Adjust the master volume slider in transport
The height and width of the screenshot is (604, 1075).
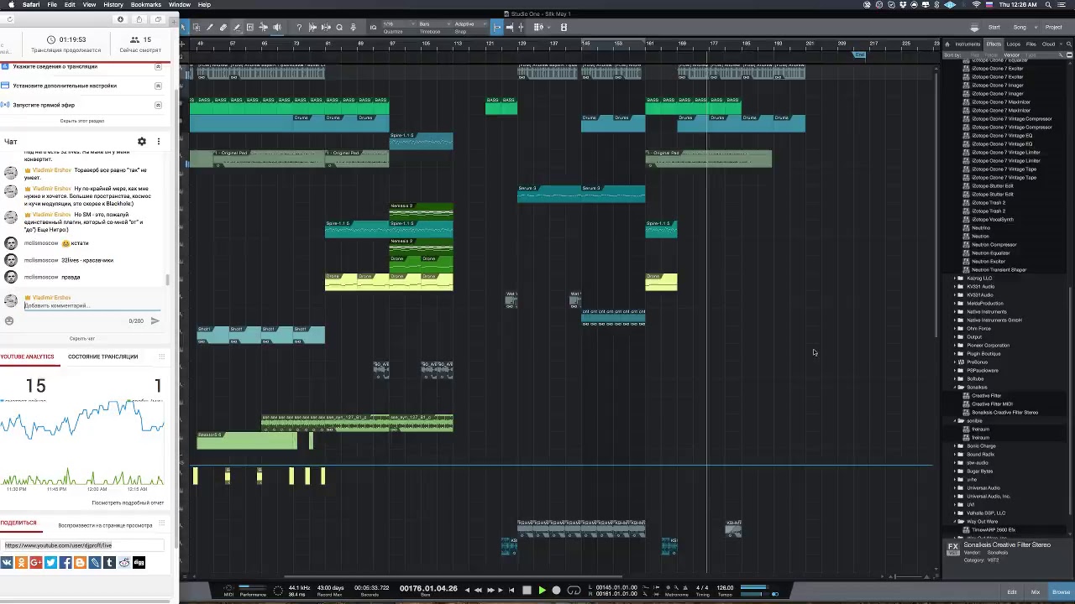pyautogui.click(x=755, y=595)
